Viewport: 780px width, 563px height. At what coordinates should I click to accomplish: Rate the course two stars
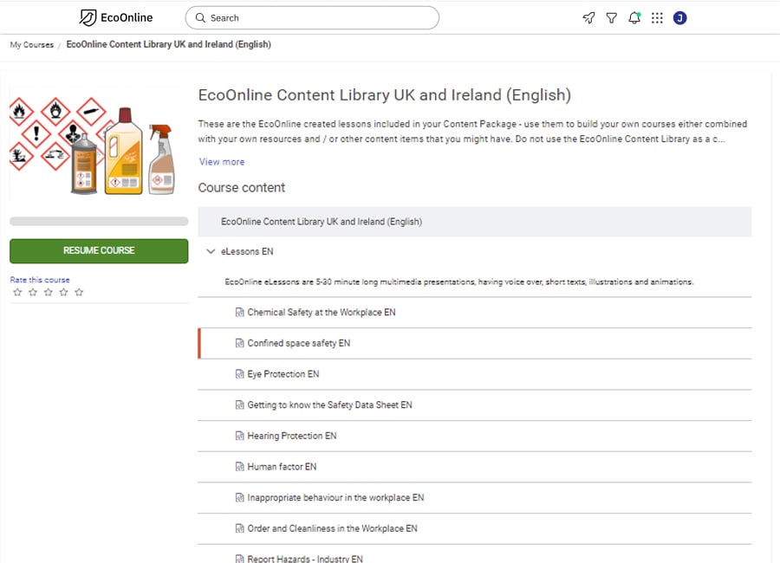(33, 292)
